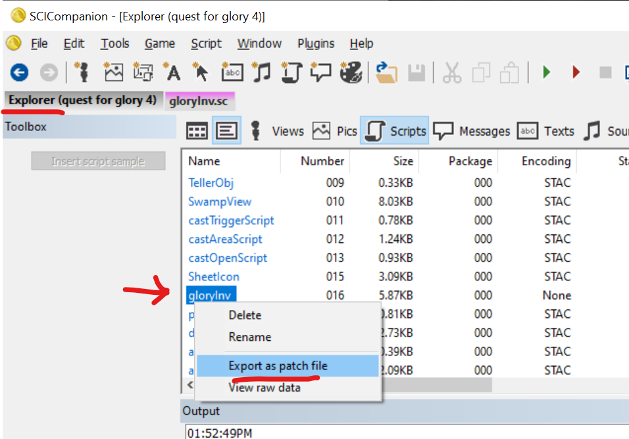Click the grey Forward navigation arrow
Viewport: 629px width, 439px height.
49,72
